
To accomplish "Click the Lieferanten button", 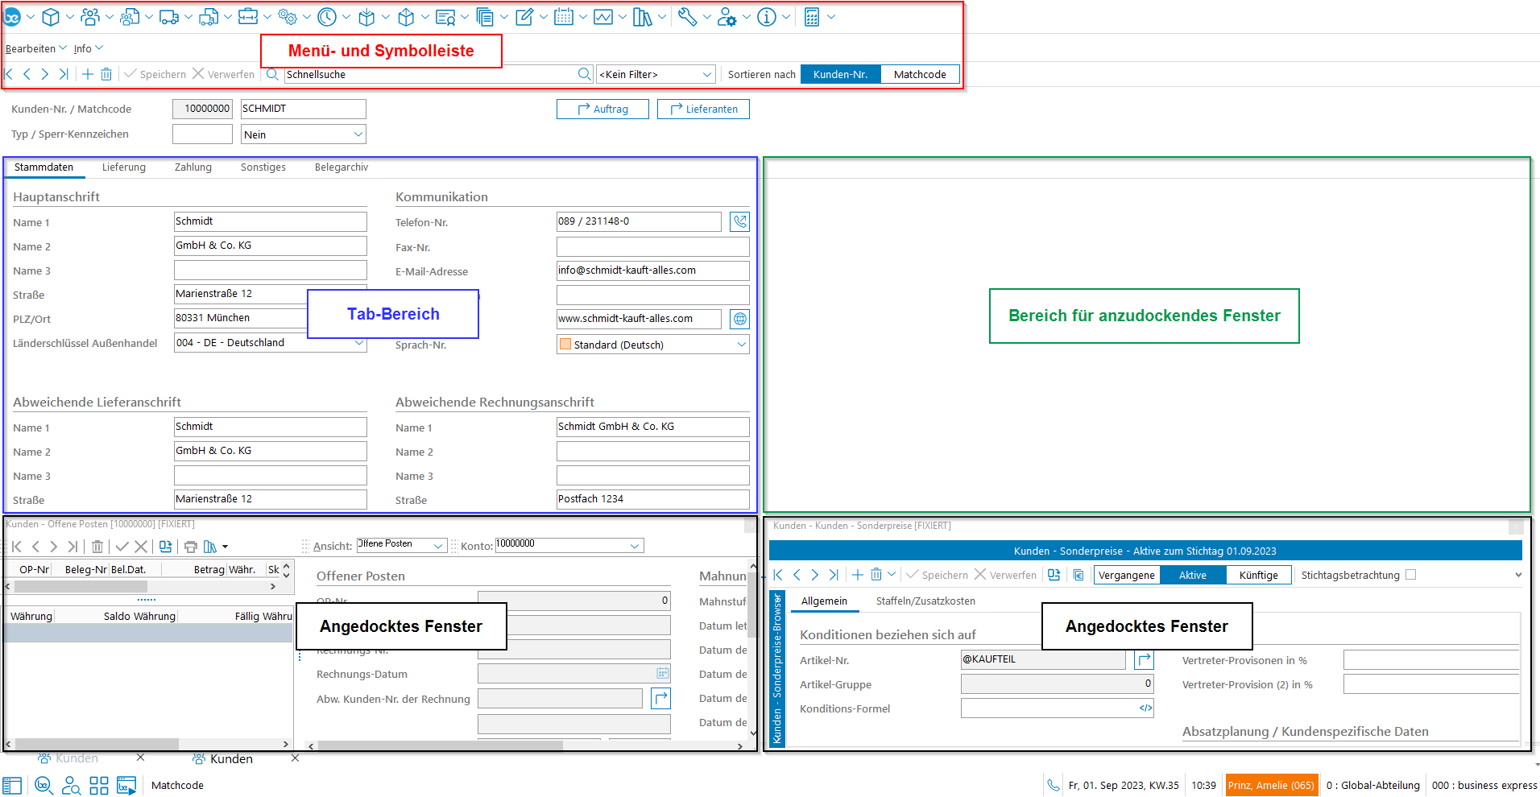I will point(703,109).
